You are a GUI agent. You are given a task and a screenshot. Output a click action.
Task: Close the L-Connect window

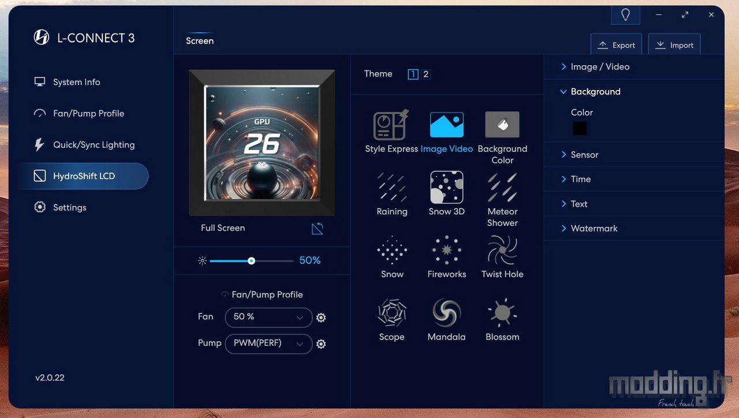711,15
